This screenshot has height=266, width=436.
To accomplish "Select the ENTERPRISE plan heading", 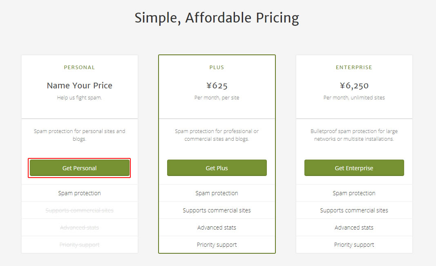I will click(354, 68).
